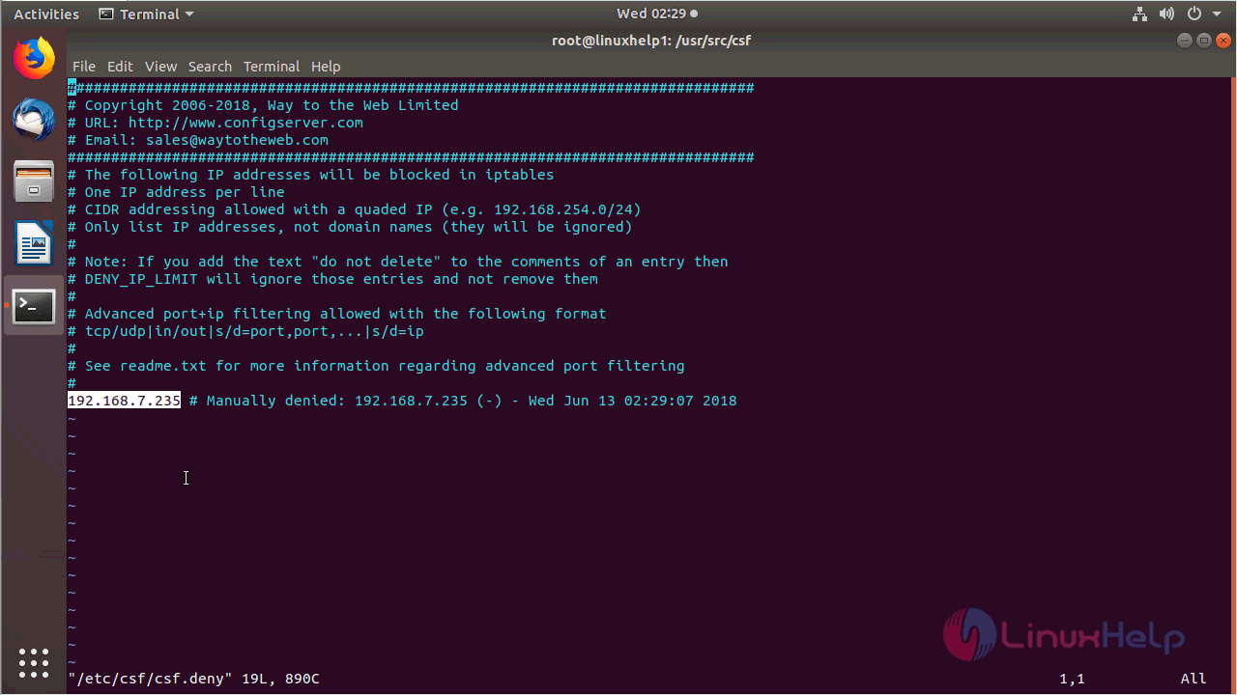Screen dimensions: 1237x695
Task: Click the example CIDR 192.168.254.0/24
Action: pyautogui.click(x=563, y=209)
